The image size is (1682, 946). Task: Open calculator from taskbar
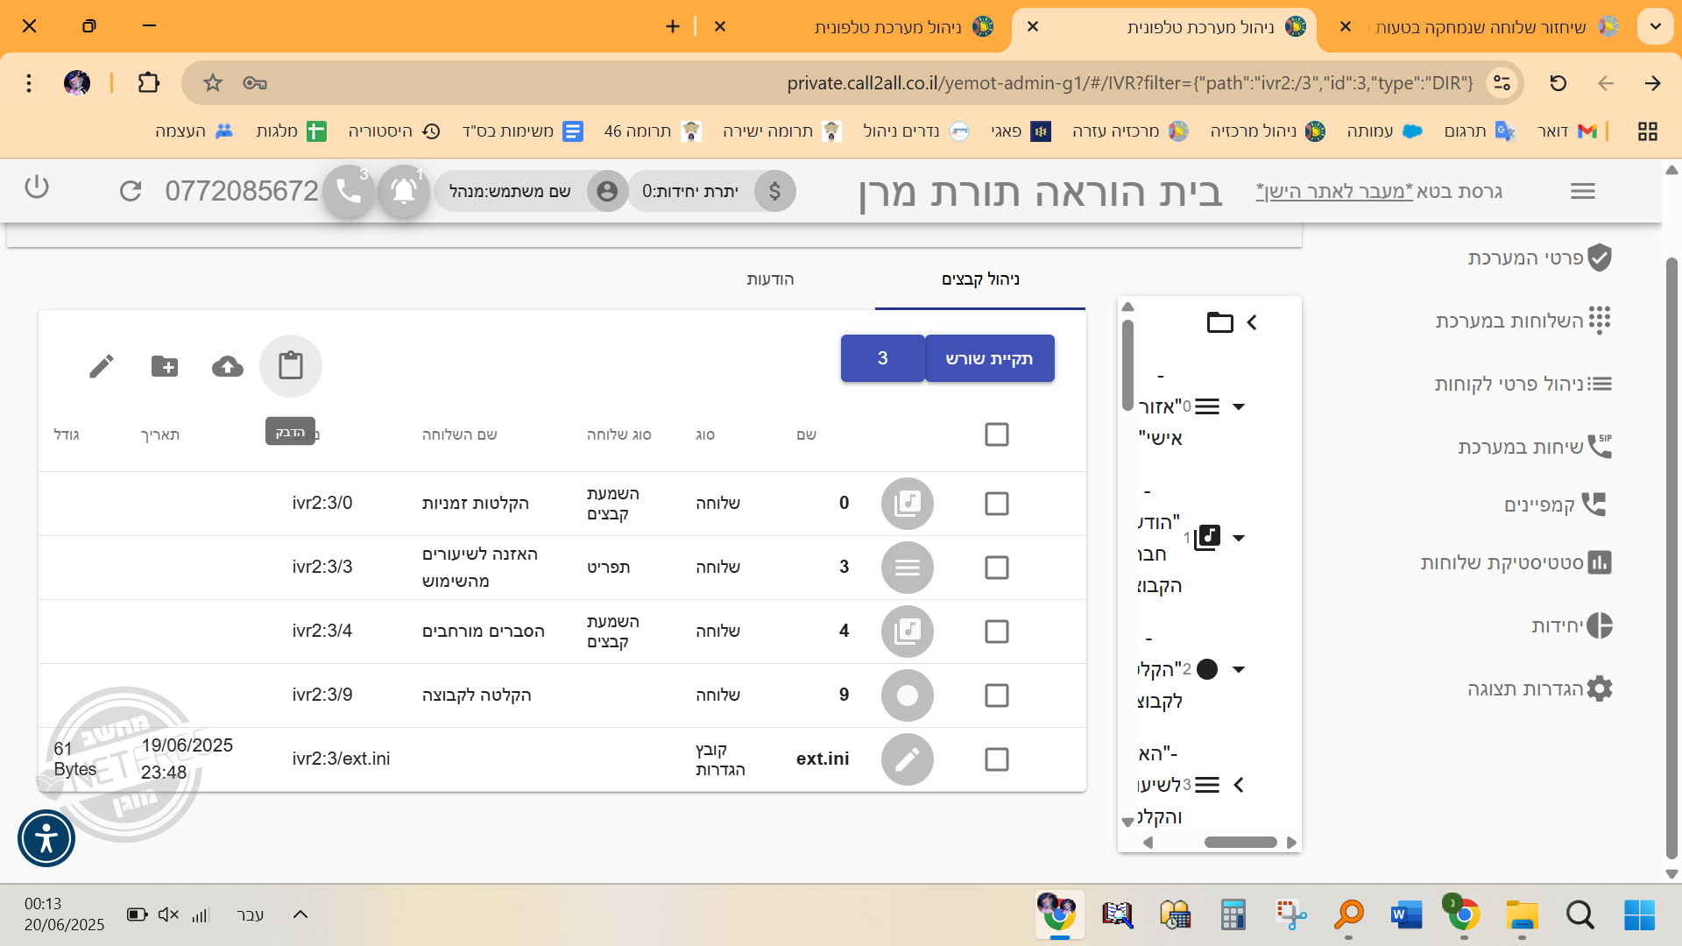pyautogui.click(x=1233, y=915)
